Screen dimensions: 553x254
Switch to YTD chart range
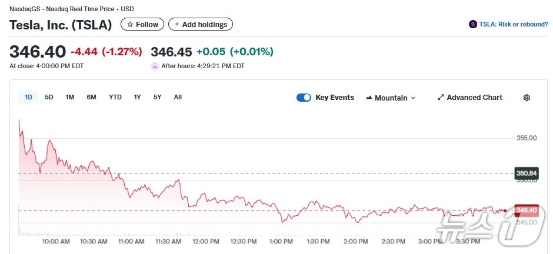tap(115, 97)
